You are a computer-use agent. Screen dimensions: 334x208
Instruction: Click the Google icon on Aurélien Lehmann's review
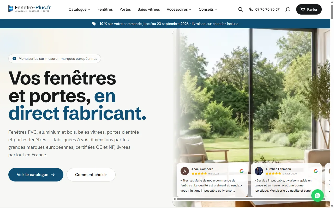click(316, 171)
